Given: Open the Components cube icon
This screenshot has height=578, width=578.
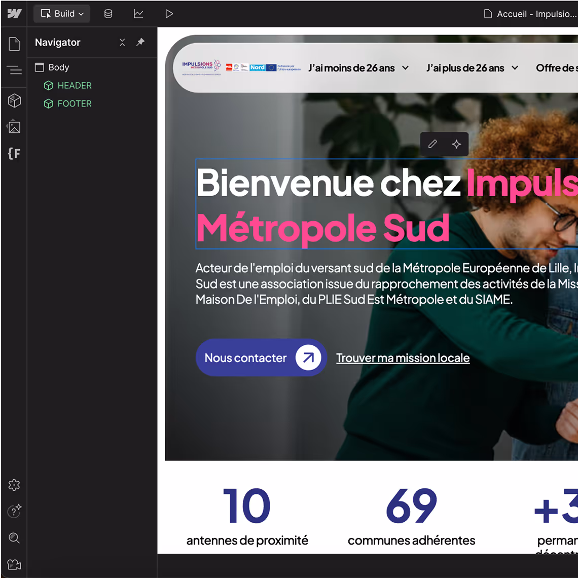Looking at the screenshot, I should click(x=14, y=100).
